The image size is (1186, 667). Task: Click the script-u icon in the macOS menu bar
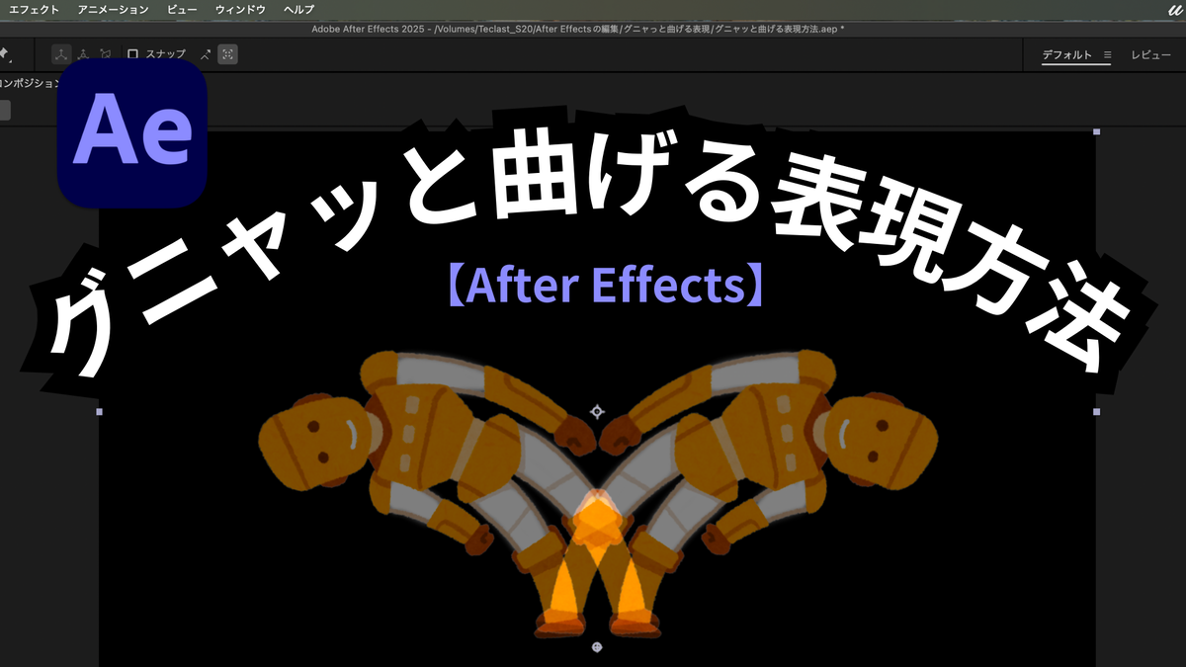pyautogui.click(x=1174, y=9)
